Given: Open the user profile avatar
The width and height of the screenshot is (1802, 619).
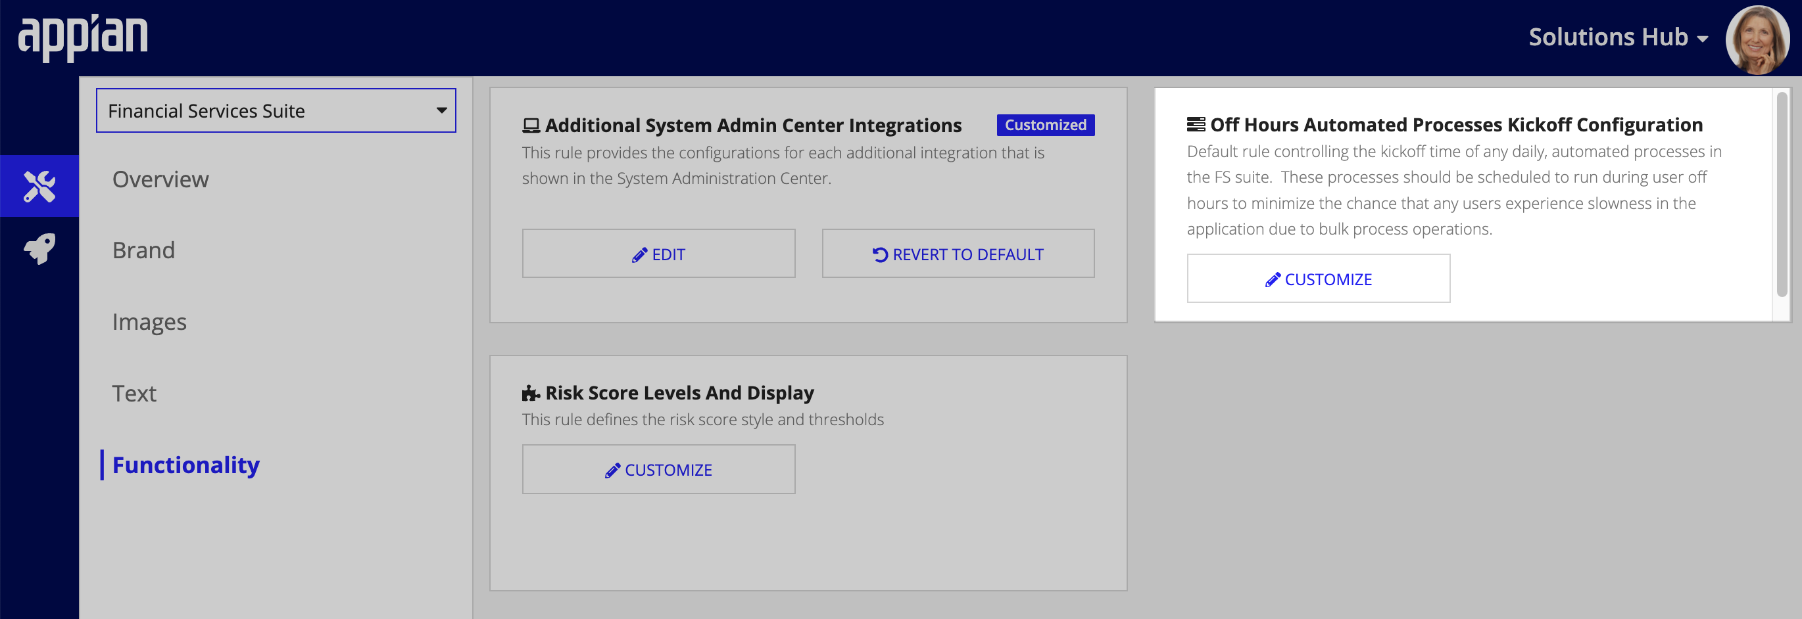Looking at the screenshot, I should click(1757, 39).
